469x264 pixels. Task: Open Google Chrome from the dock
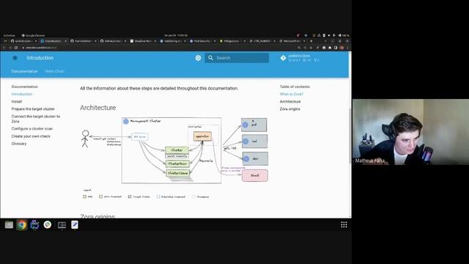pos(22,224)
